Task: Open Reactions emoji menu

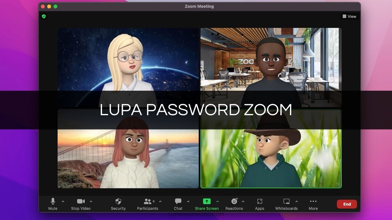Action: [234, 204]
